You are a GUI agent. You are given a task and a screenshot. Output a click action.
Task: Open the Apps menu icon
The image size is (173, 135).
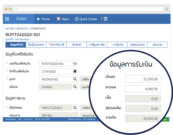[58, 19]
